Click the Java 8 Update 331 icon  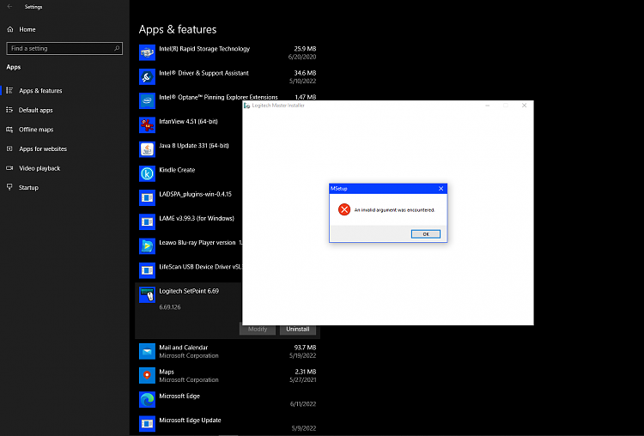coord(147,149)
